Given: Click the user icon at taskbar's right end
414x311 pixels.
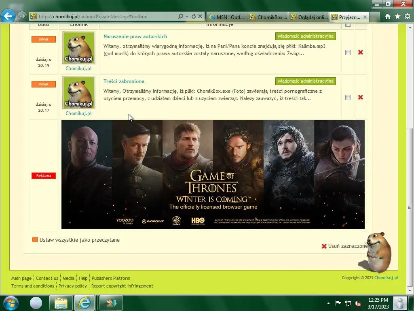Looking at the screenshot, I should tap(400, 303).
